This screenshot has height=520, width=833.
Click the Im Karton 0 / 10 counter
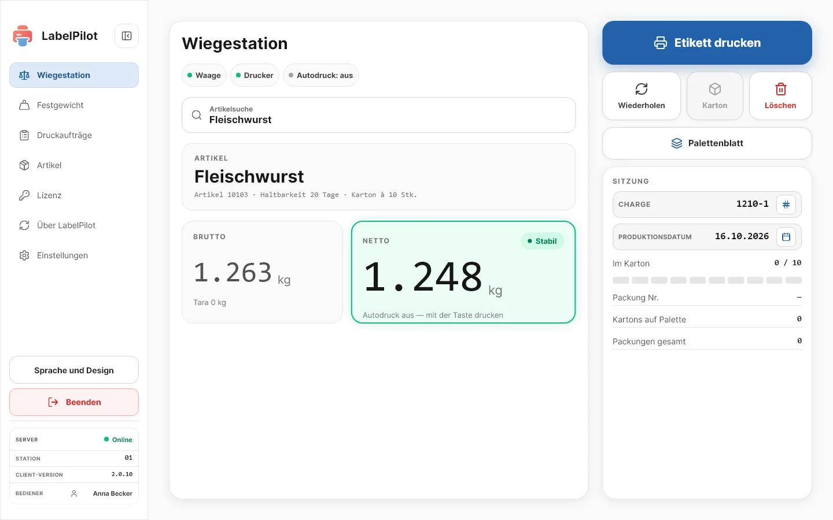788,263
